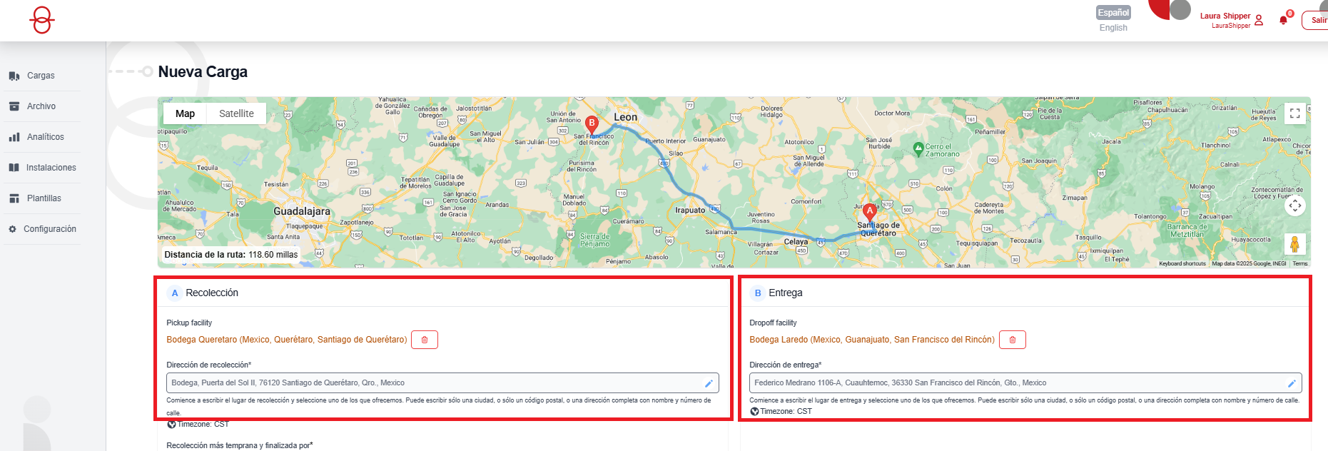Image resolution: width=1328 pixels, height=451 pixels.
Task: Click the Archivo box icon
Action: tap(14, 106)
